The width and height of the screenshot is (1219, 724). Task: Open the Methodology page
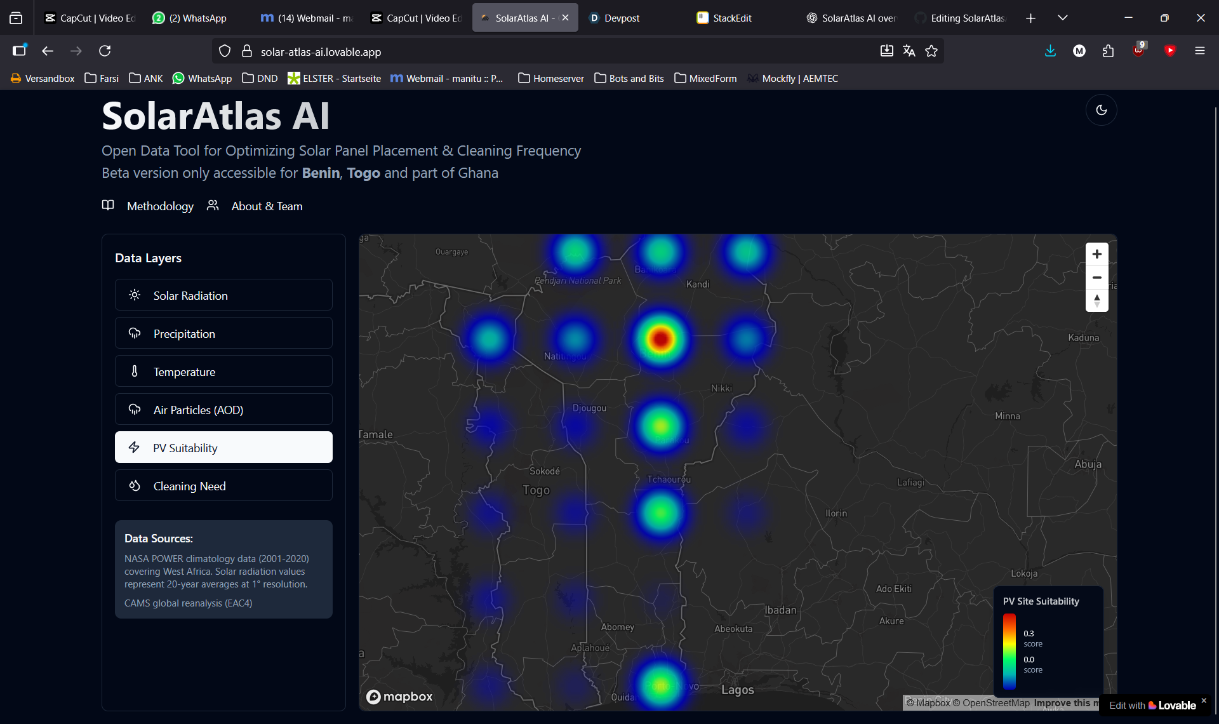click(159, 206)
